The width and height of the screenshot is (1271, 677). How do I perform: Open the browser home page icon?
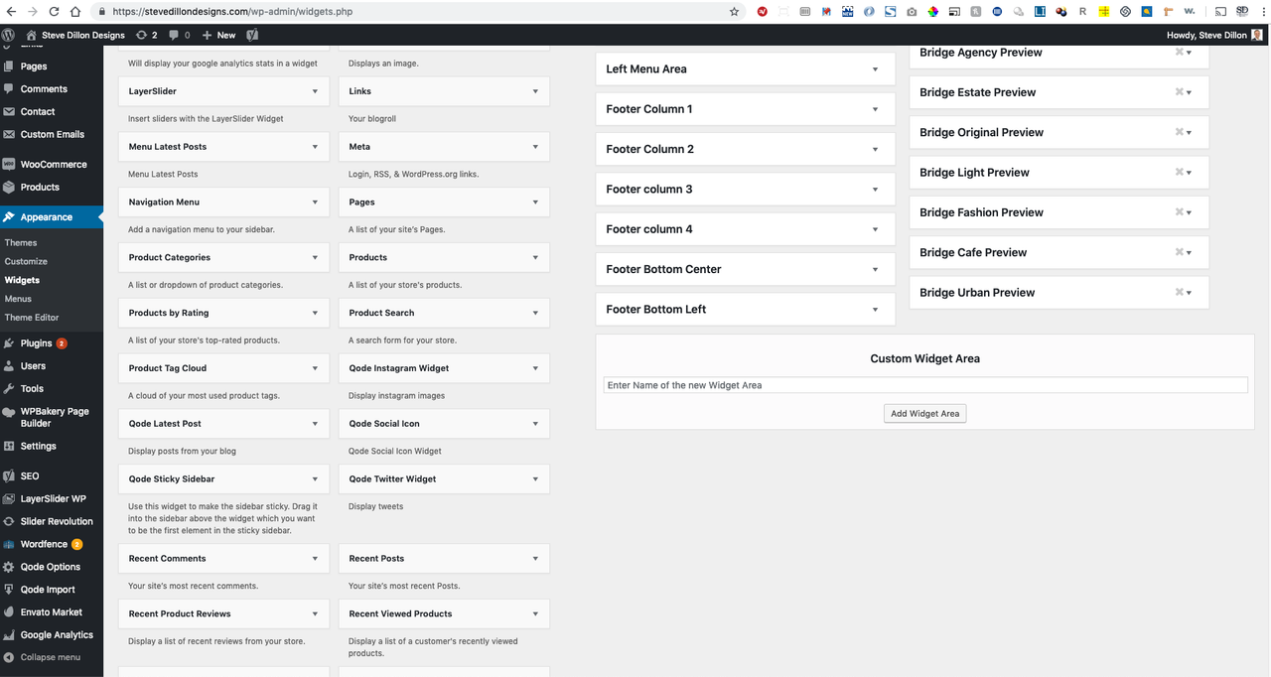pyautogui.click(x=75, y=12)
